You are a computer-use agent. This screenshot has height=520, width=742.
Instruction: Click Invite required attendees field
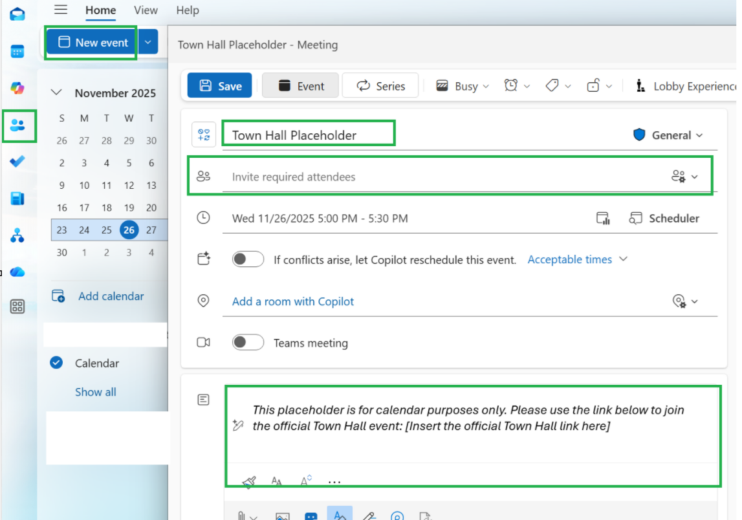(445, 177)
